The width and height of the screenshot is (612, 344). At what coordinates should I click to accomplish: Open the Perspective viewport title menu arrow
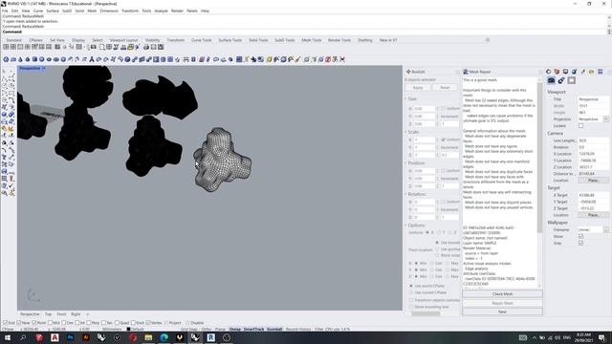[x=44, y=69]
